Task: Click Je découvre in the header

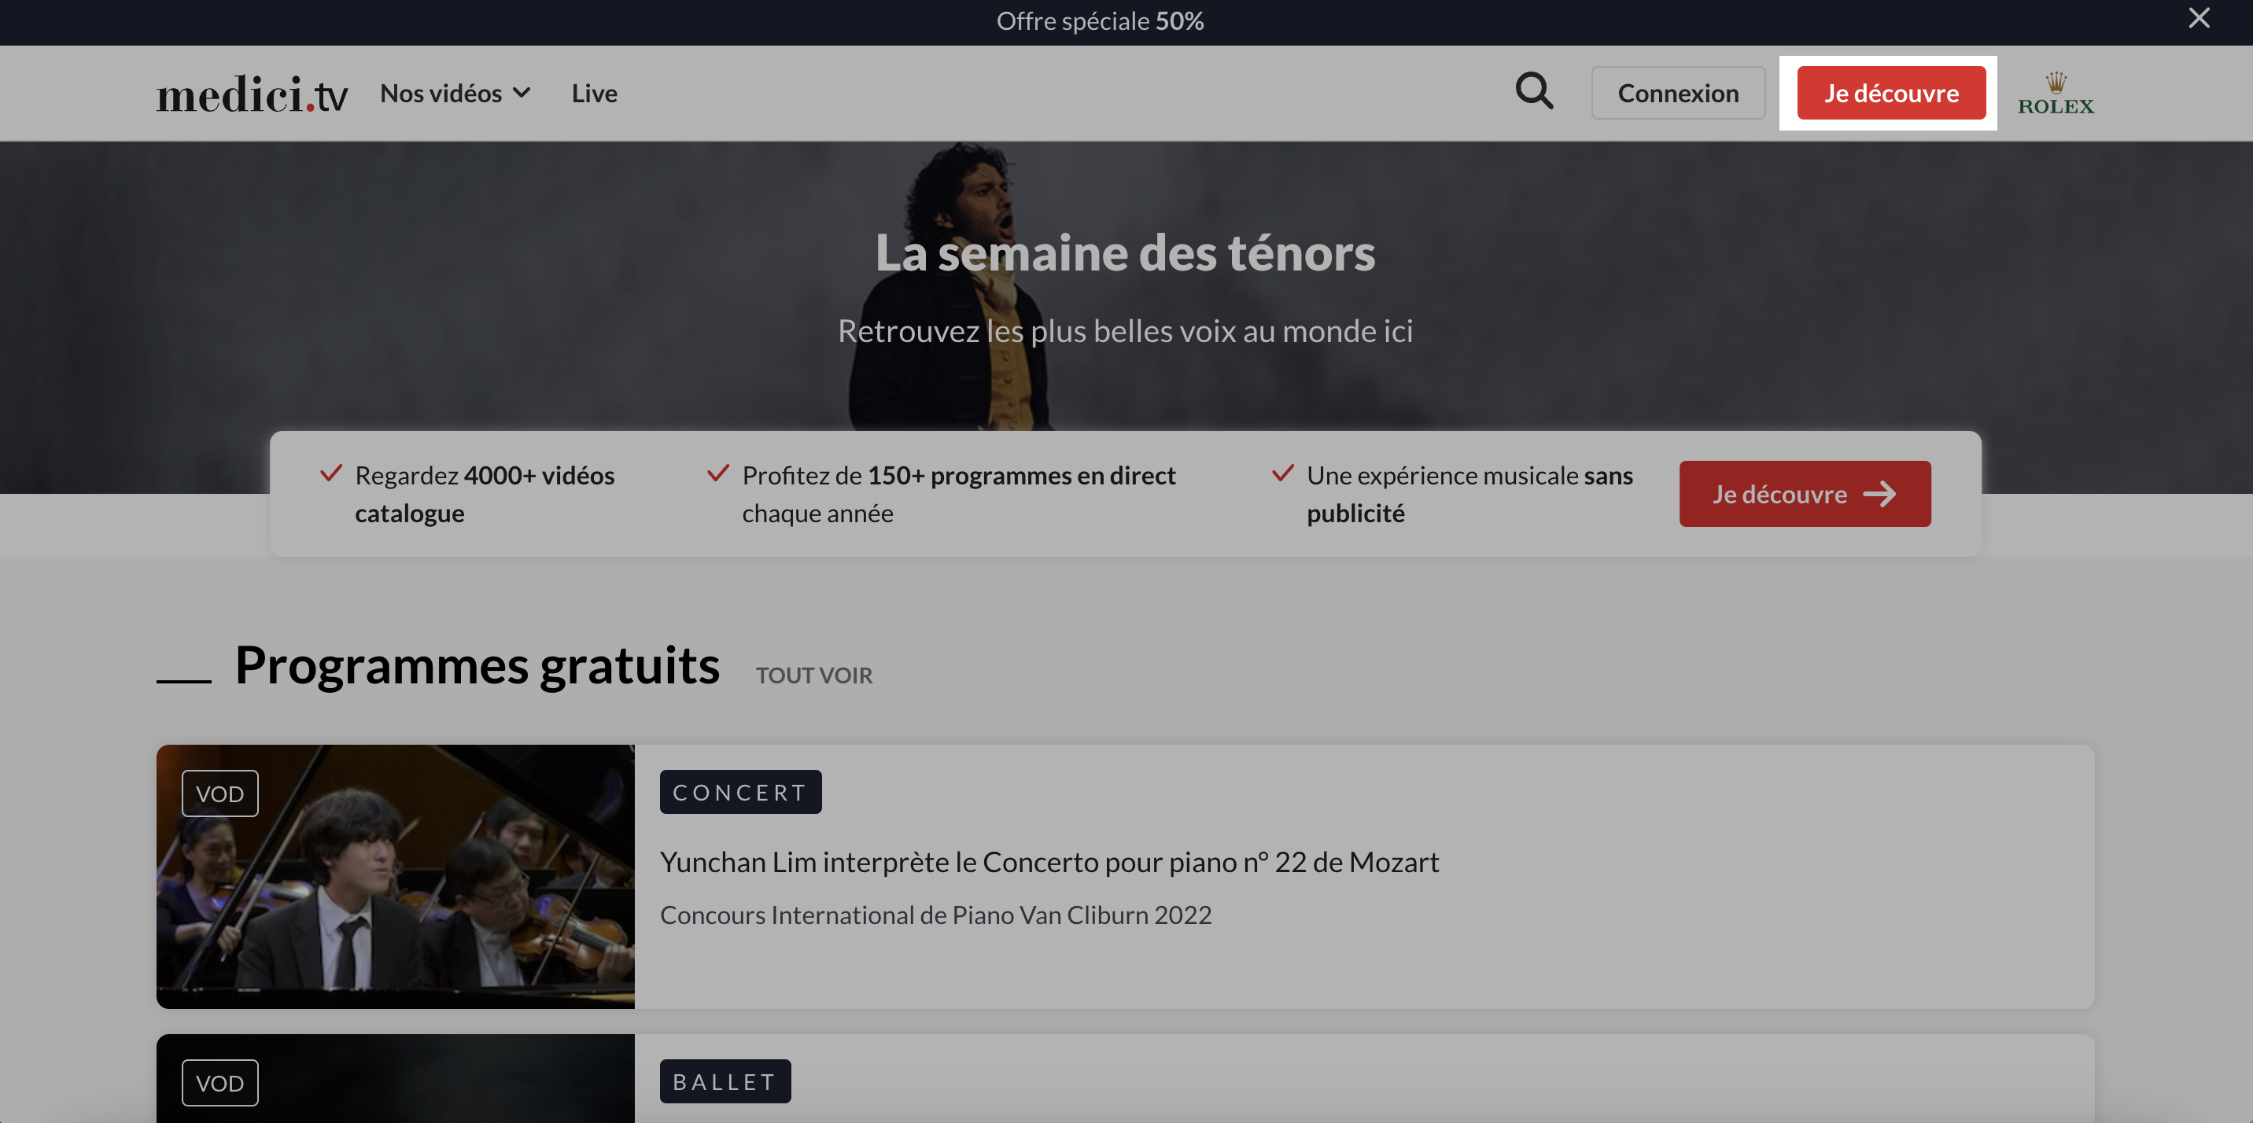Action: (x=1891, y=93)
